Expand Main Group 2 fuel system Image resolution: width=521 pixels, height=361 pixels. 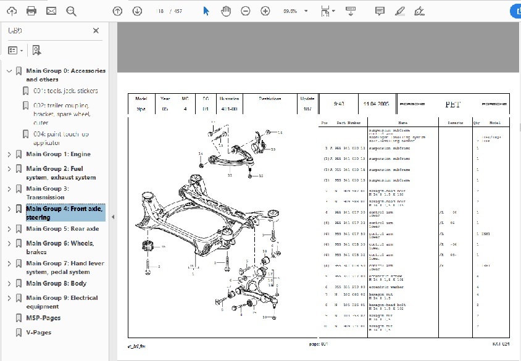pyautogui.click(x=9, y=168)
